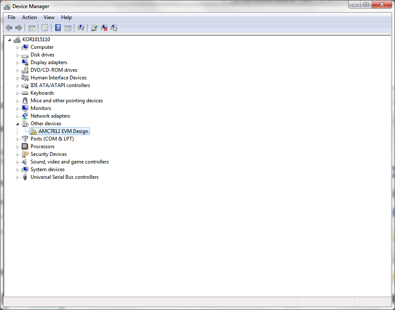
Task: Click the Human Interface Devices icon
Action: click(x=25, y=78)
